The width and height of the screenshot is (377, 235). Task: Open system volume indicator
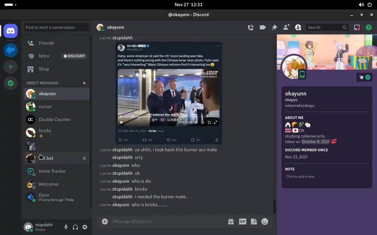click(x=361, y=5)
